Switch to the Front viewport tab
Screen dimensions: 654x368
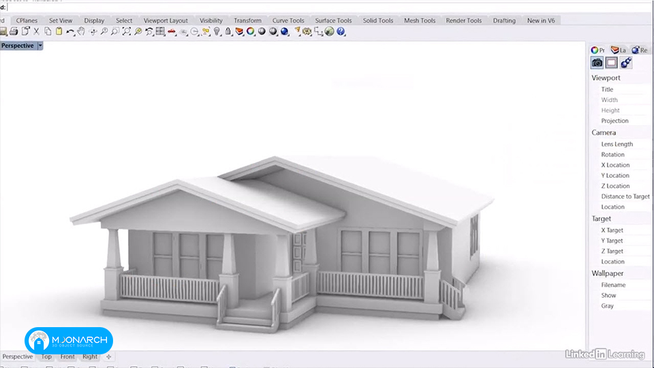[67, 356]
